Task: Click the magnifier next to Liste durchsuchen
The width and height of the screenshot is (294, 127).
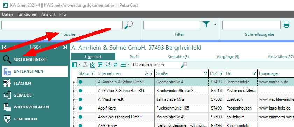Action: click(x=184, y=65)
